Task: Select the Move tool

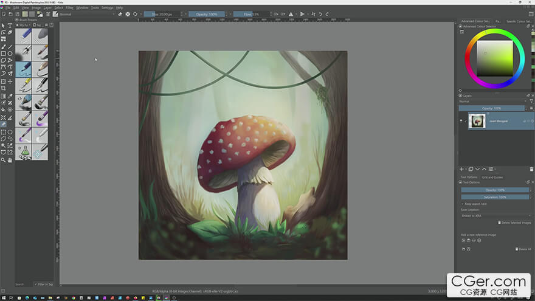Action: pos(10,81)
